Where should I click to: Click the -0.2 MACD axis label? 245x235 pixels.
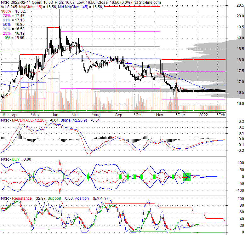(x=241, y=151)
